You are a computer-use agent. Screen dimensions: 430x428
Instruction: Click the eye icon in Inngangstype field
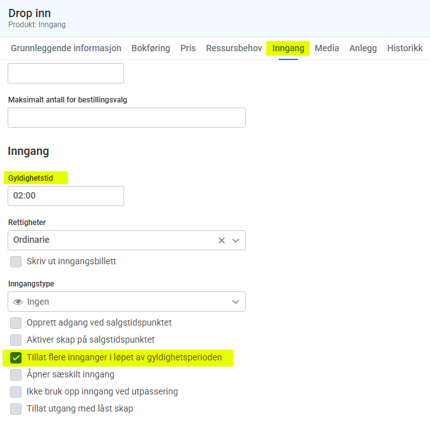[x=18, y=302]
